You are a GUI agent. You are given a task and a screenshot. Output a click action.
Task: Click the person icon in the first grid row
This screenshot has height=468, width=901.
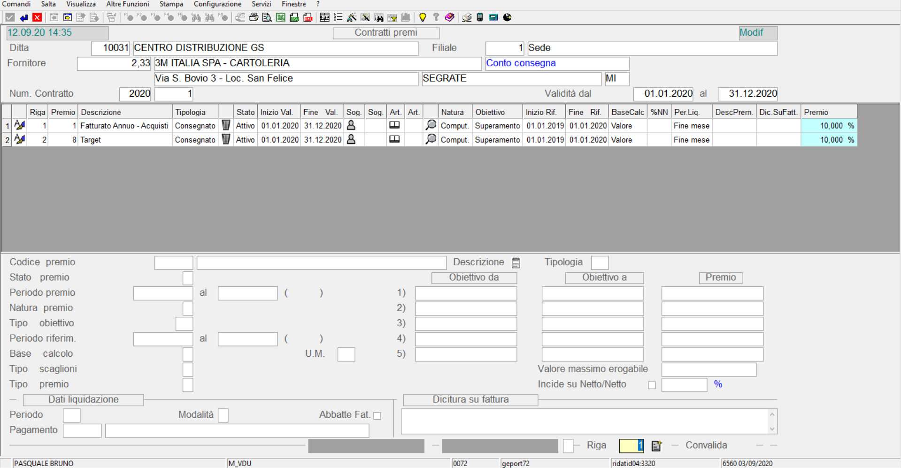pos(351,125)
